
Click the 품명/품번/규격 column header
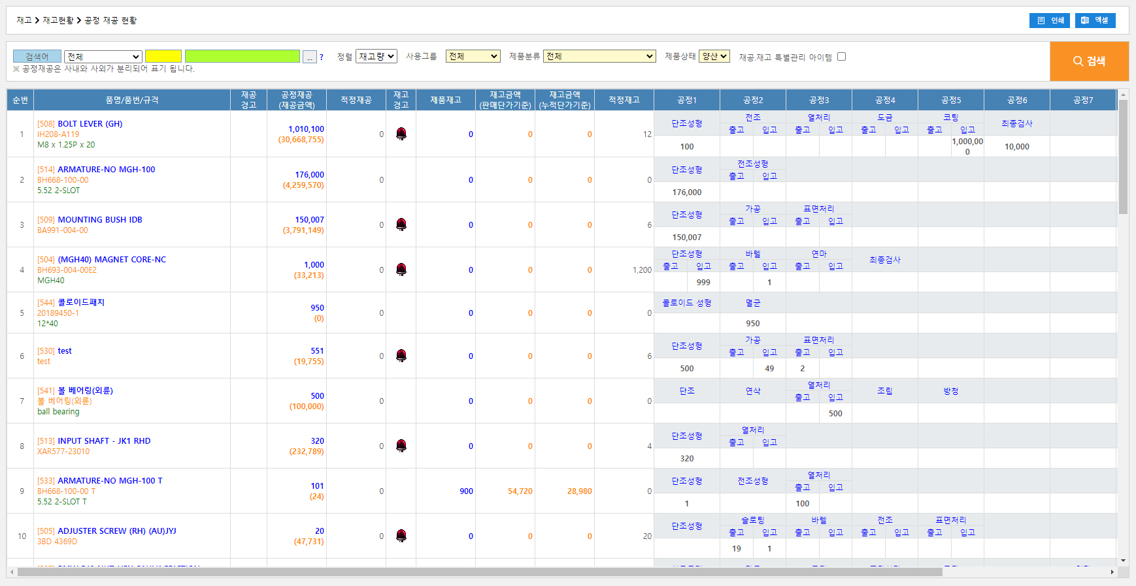[x=132, y=100]
